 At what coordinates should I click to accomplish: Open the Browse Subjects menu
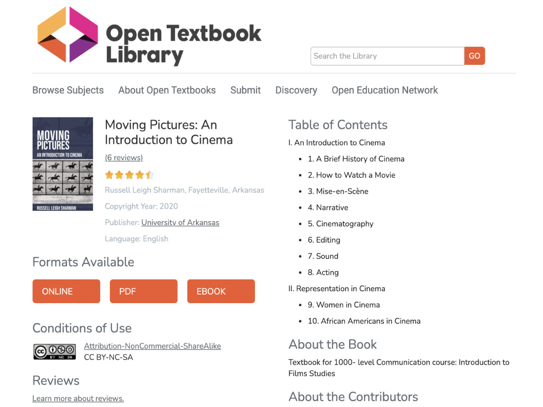pyautogui.click(x=68, y=90)
